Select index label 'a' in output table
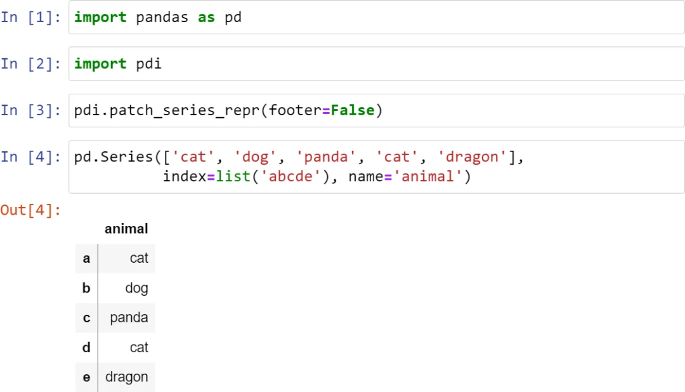The image size is (685, 392). coord(86,258)
